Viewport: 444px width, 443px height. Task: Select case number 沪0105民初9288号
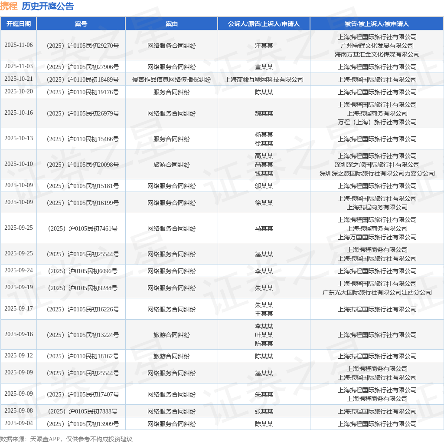[x=83, y=288]
